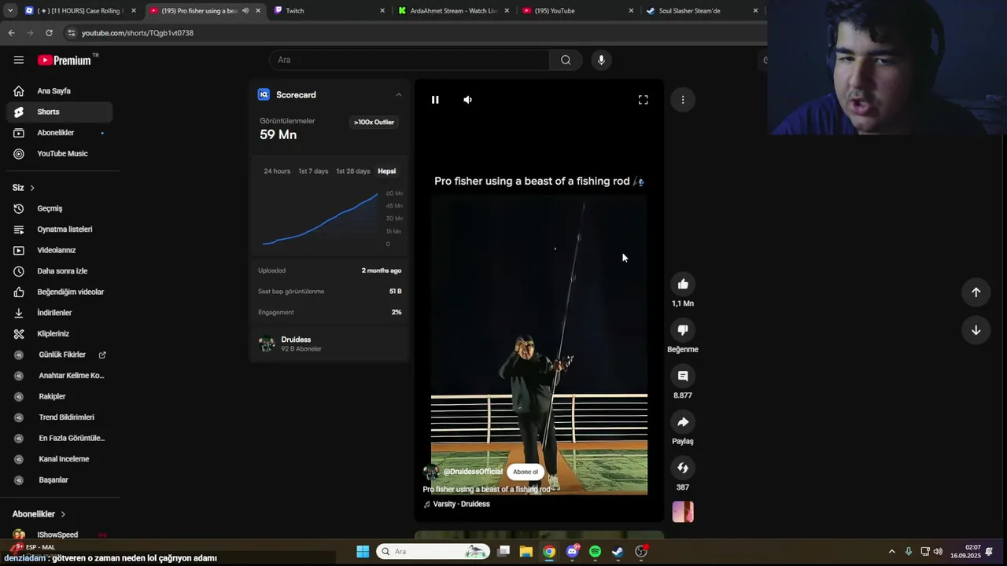The height and width of the screenshot is (566, 1007).
Task: Open YouTube Music from sidebar
Action: tap(60, 153)
